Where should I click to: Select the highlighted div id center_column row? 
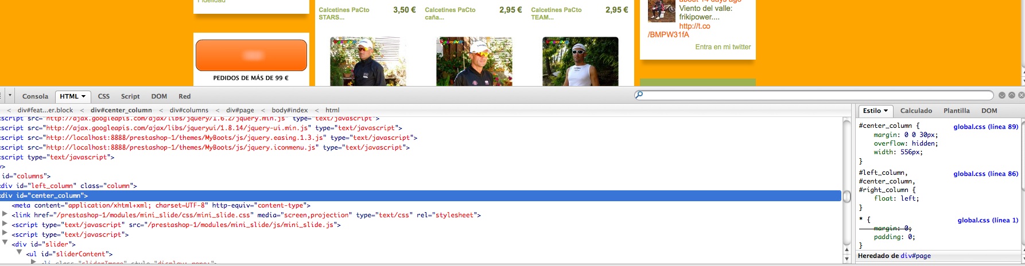(x=421, y=195)
